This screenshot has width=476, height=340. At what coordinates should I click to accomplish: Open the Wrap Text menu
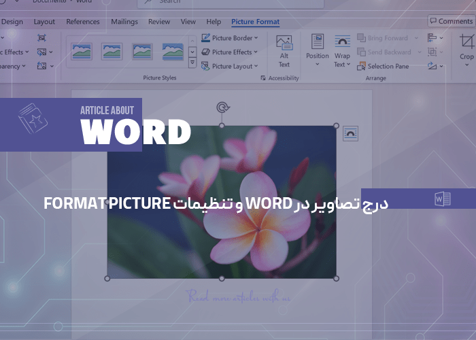pos(342,51)
